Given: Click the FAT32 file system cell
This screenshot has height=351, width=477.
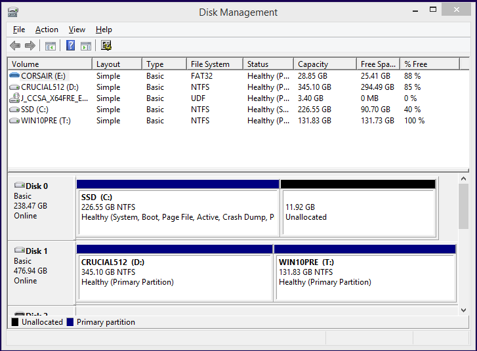Looking at the screenshot, I should (x=201, y=76).
